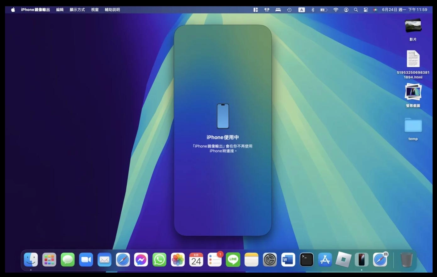Open WhatsApp from the Dock
This screenshot has height=277, width=437.
point(159,259)
